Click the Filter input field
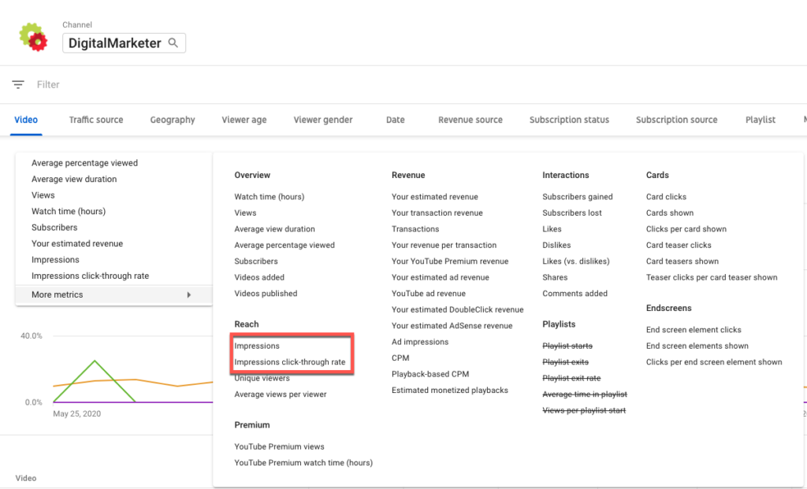The image size is (807, 489). [x=48, y=85]
